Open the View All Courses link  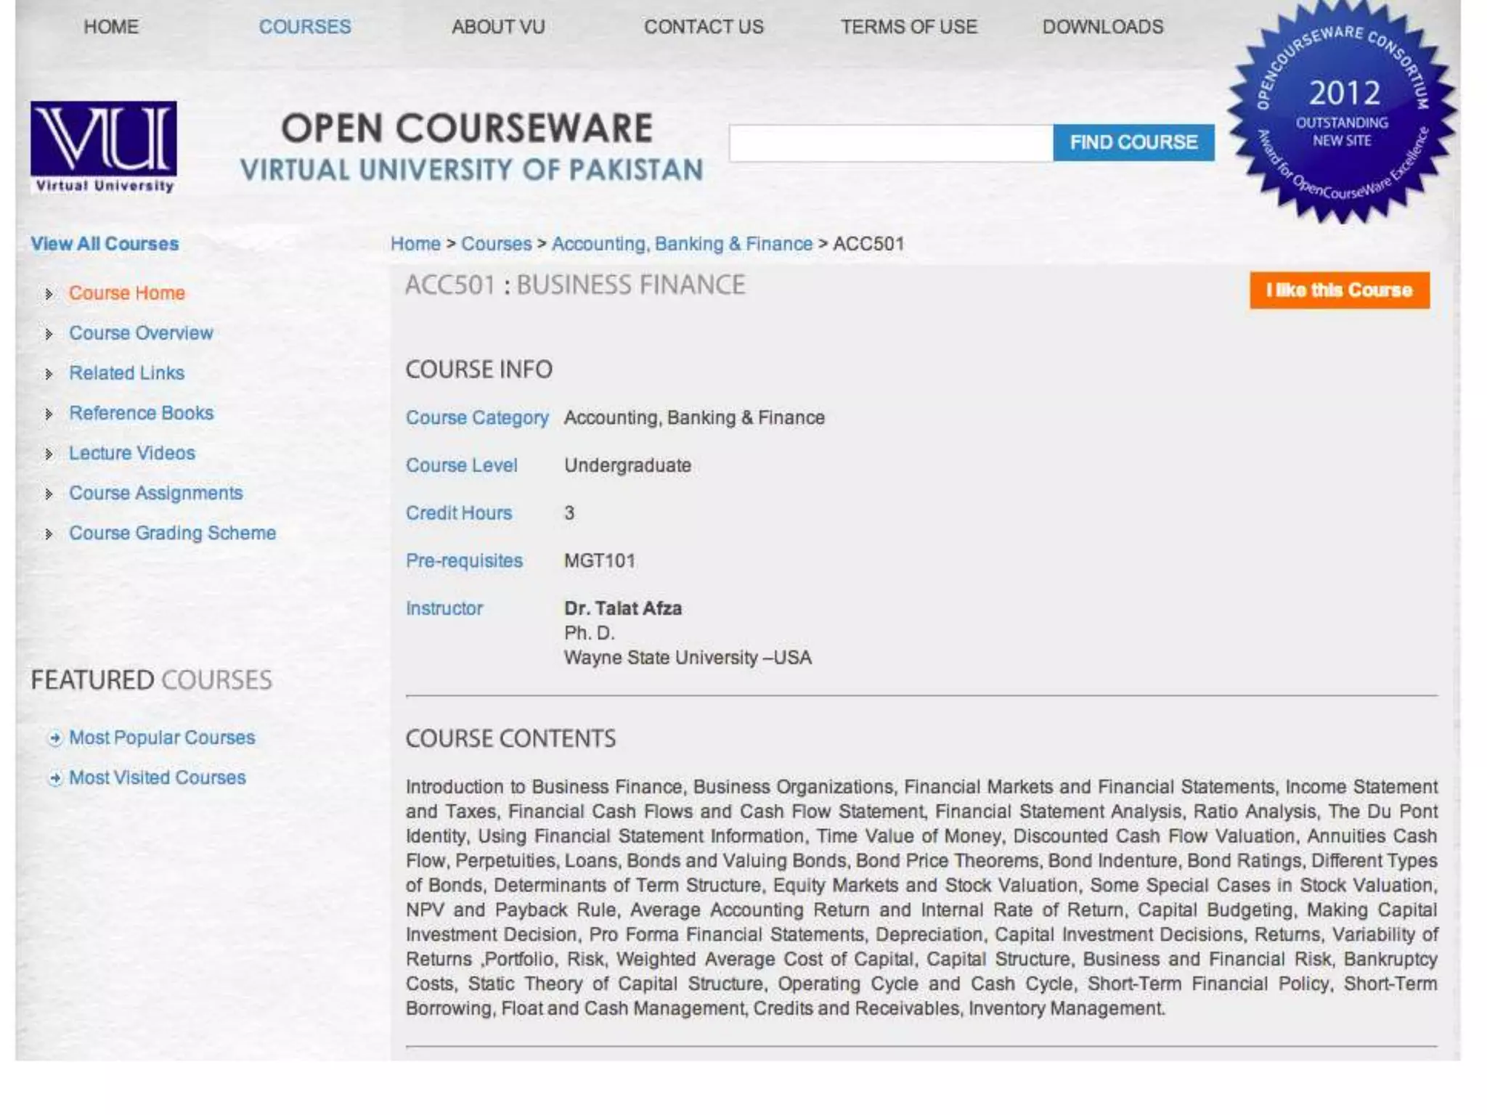105,244
